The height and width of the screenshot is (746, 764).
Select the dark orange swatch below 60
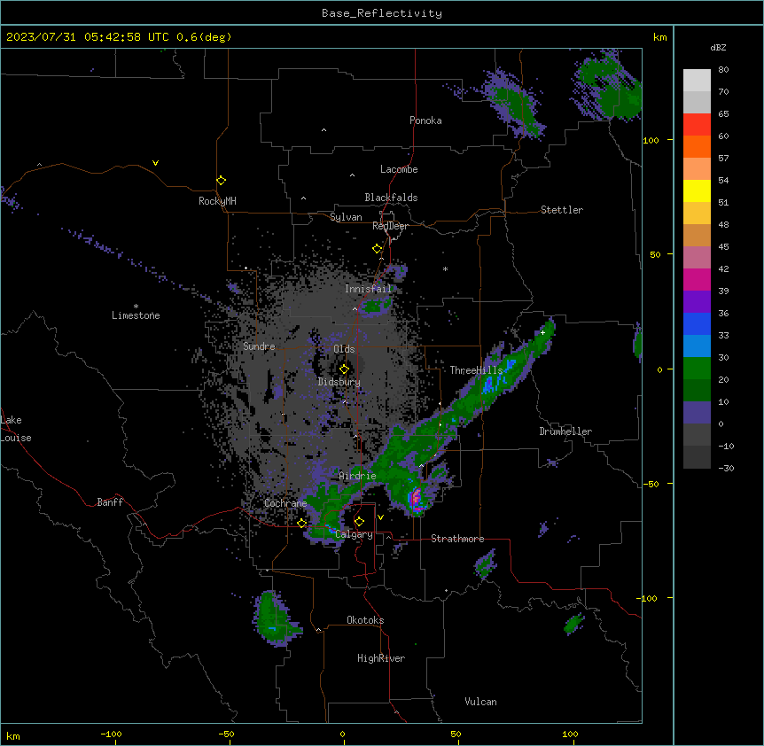coord(697,146)
